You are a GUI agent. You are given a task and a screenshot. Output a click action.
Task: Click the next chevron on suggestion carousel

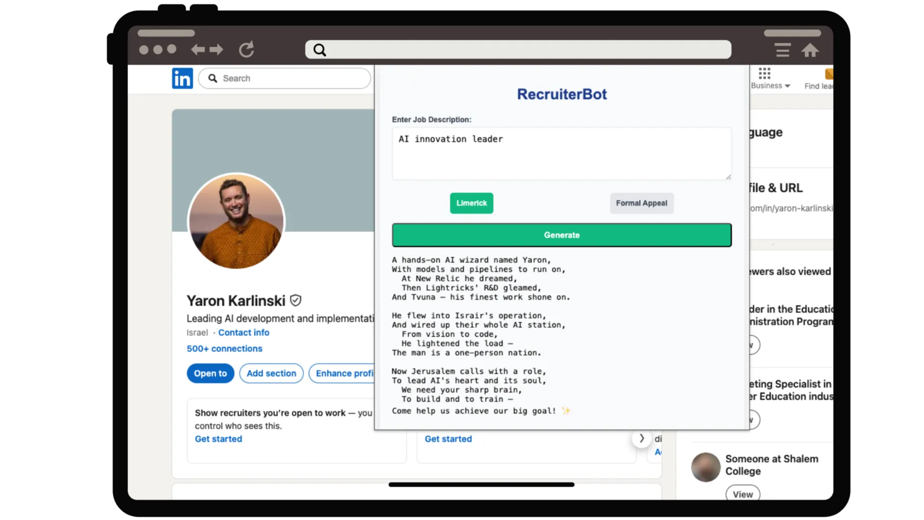tap(642, 438)
